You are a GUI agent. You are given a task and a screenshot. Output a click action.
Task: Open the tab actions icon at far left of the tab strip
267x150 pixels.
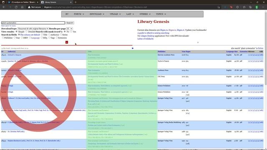3,2
